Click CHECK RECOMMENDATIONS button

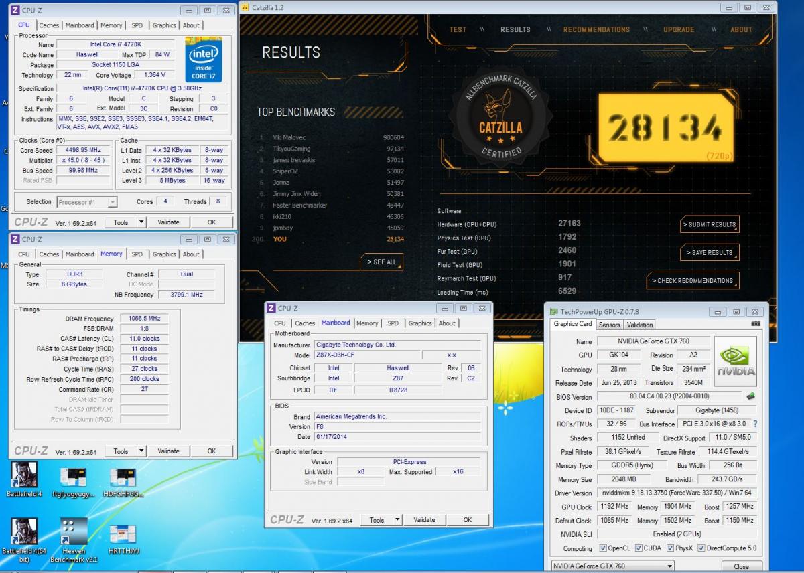[692, 281]
